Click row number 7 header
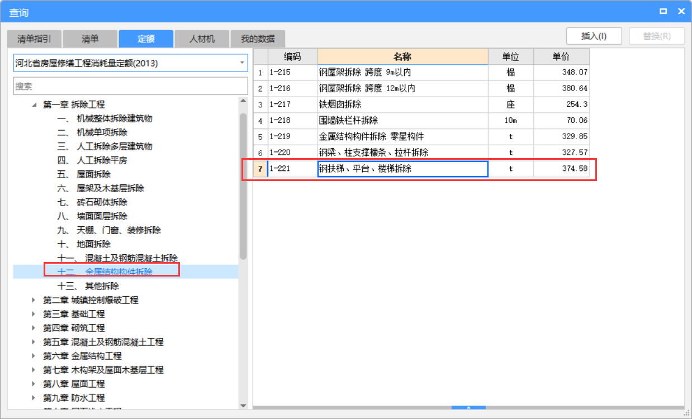This screenshot has width=692, height=419. (x=260, y=169)
